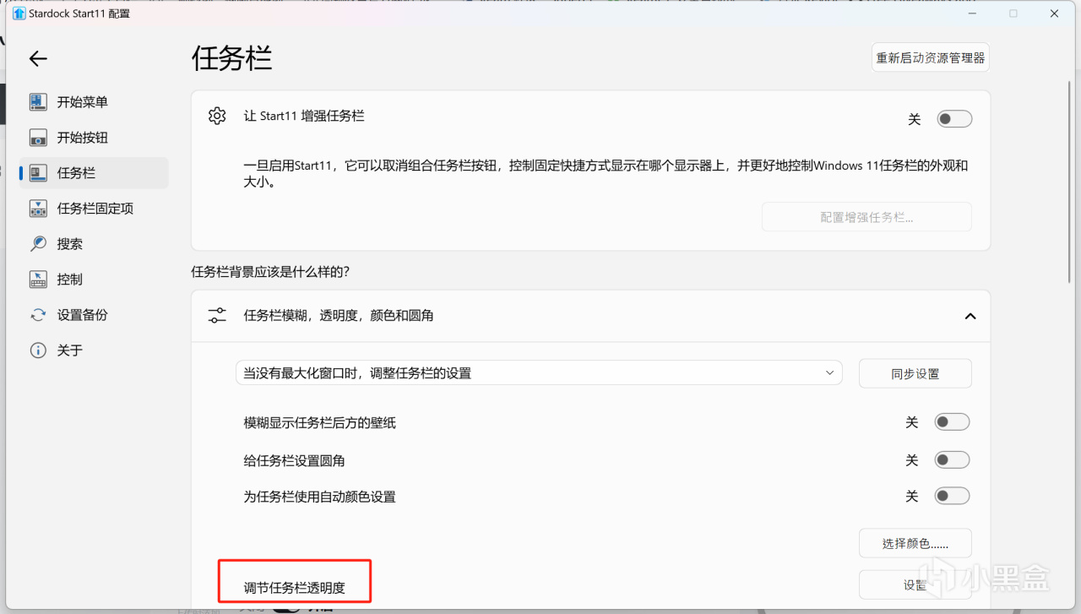Click the 开始按钮 sidebar icon
This screenshot has width=1081, height=614.
click(38, 138)
